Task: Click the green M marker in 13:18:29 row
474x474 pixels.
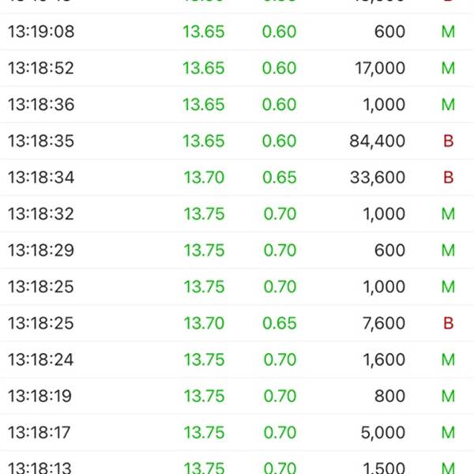Action: click(448, 250)
